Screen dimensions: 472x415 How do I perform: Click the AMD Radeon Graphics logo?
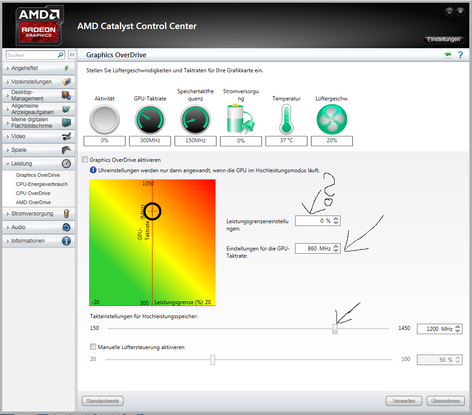(39, 26)
